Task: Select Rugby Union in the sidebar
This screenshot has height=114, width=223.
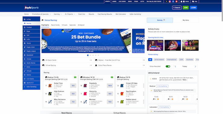Action: pyautogui.click(x=31, y=47)
